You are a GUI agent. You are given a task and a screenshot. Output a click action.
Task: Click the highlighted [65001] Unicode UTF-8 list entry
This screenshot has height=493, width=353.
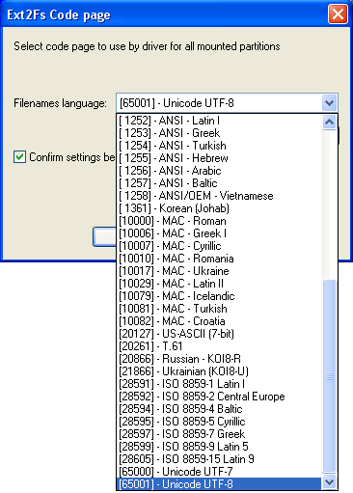click(x=219, y=484)
